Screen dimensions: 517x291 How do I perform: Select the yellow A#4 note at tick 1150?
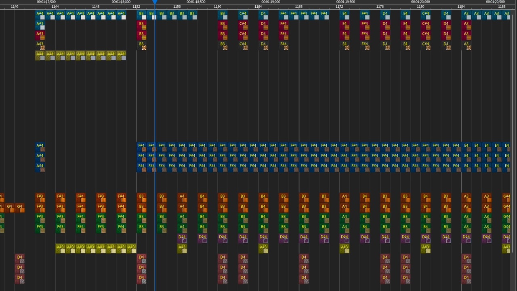click(x=121, y=56)
